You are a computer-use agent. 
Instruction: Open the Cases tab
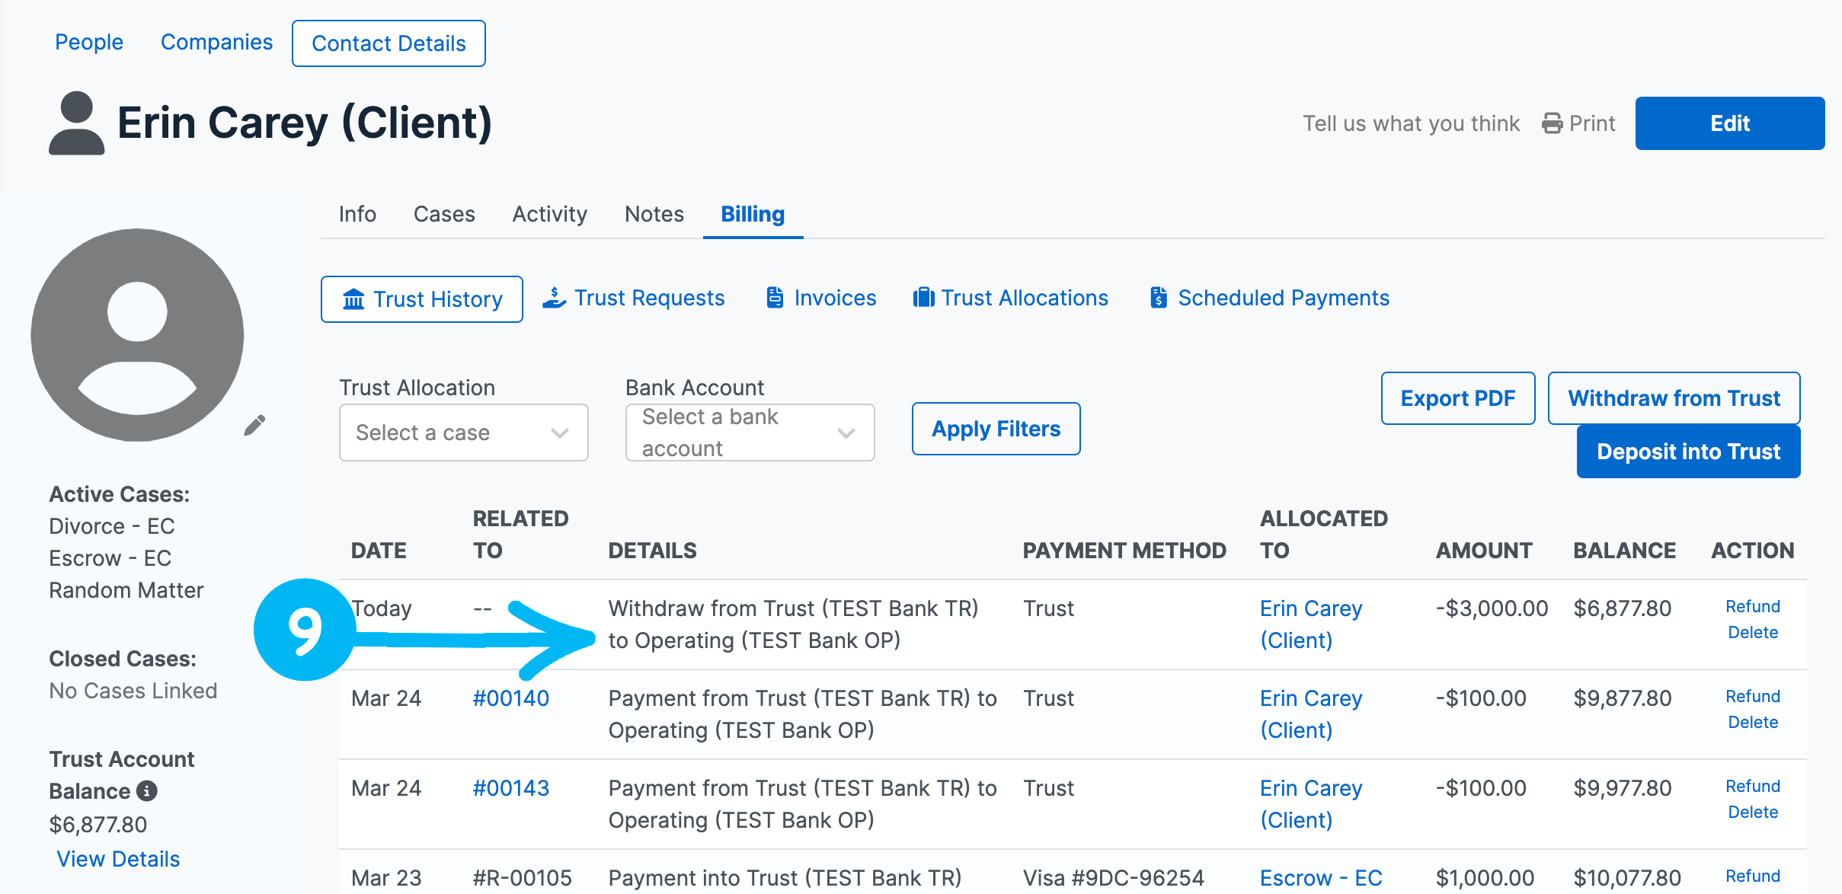coord(444,214)
